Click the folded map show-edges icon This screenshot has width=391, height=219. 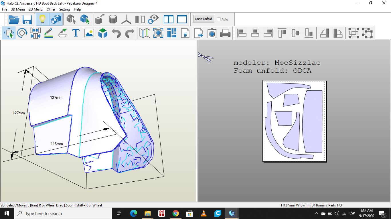(x=145, y=33)
